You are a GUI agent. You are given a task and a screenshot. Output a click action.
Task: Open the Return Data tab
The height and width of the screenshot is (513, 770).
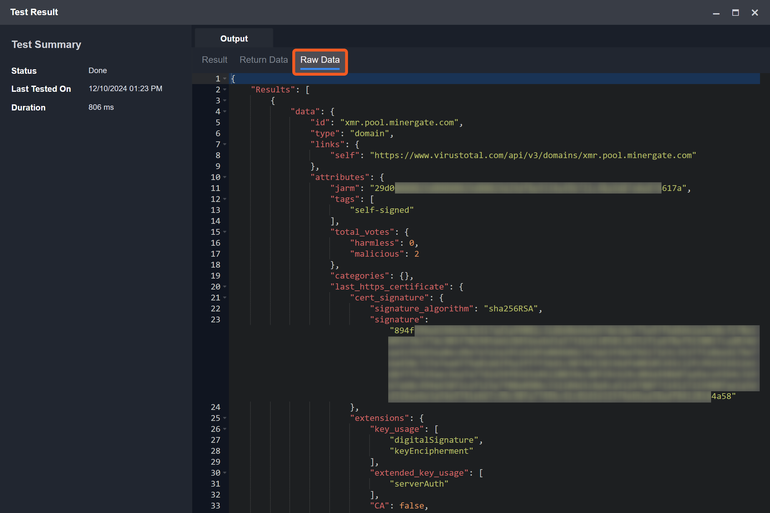[x=264, y=60]
